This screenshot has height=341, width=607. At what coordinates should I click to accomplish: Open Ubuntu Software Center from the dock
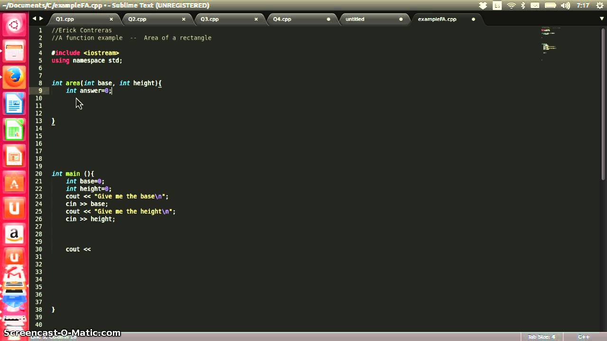(14, 182)
